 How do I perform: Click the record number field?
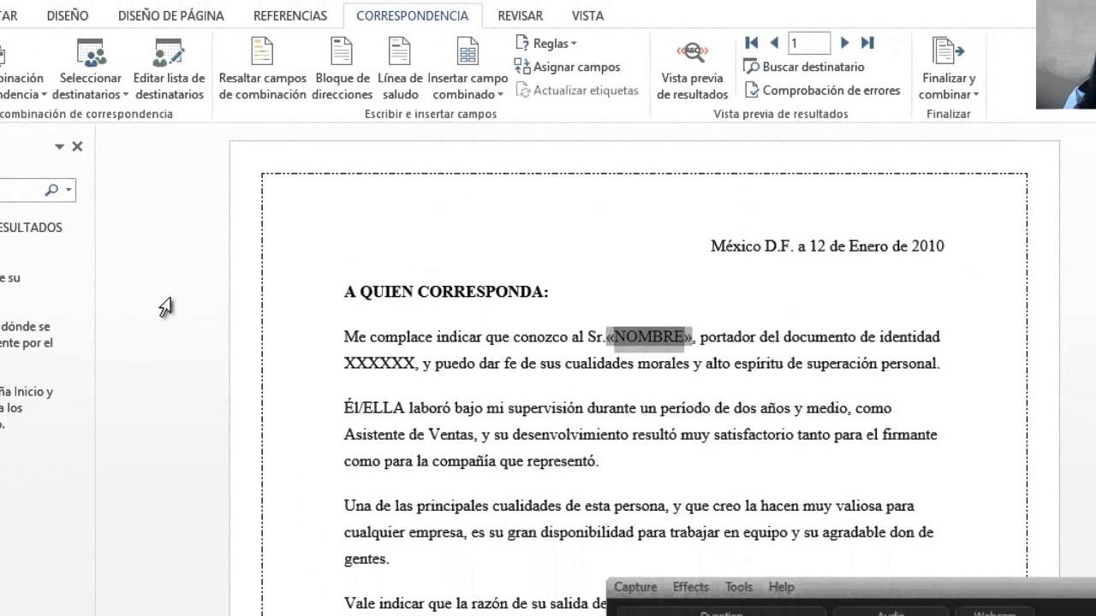click(809, 43)
